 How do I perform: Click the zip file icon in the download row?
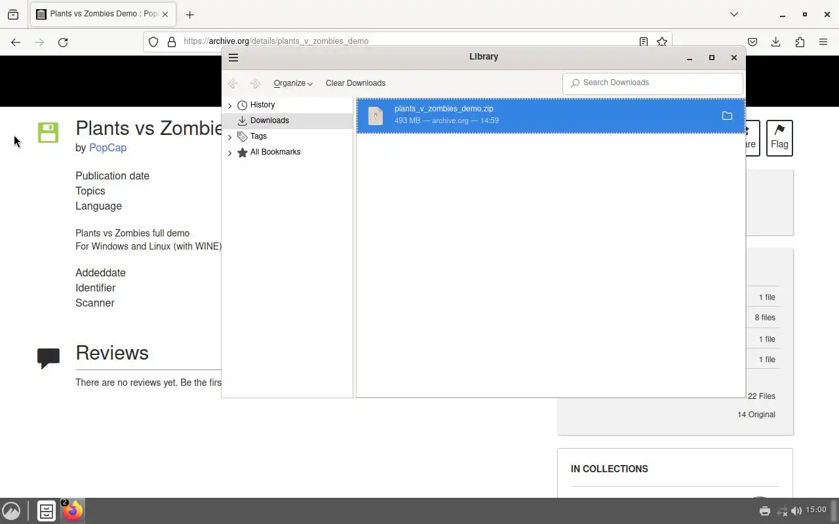pyautogui.click(x=376, y=116)
